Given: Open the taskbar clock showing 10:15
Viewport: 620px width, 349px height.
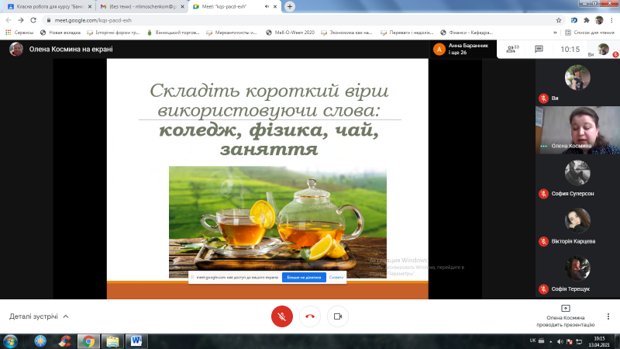Looking at the screenshot, I should (599, 341).
